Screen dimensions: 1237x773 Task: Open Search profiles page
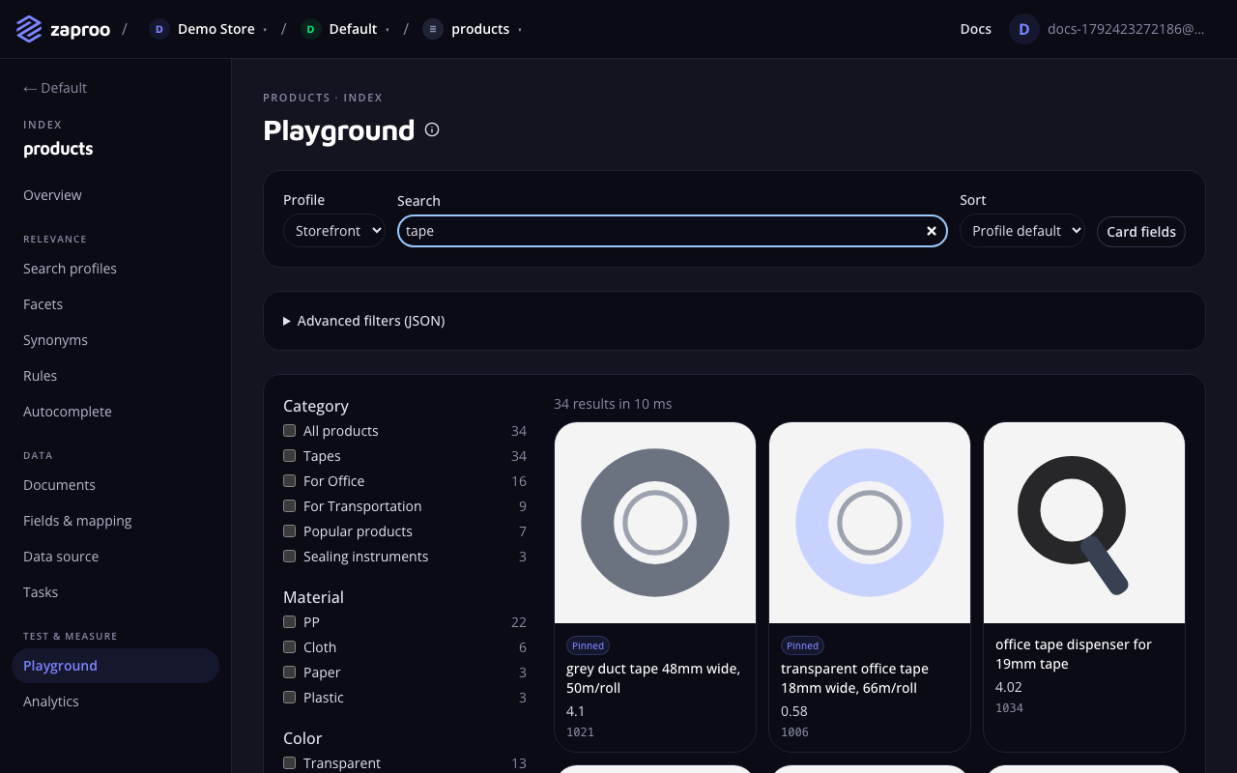click(70, 269)
